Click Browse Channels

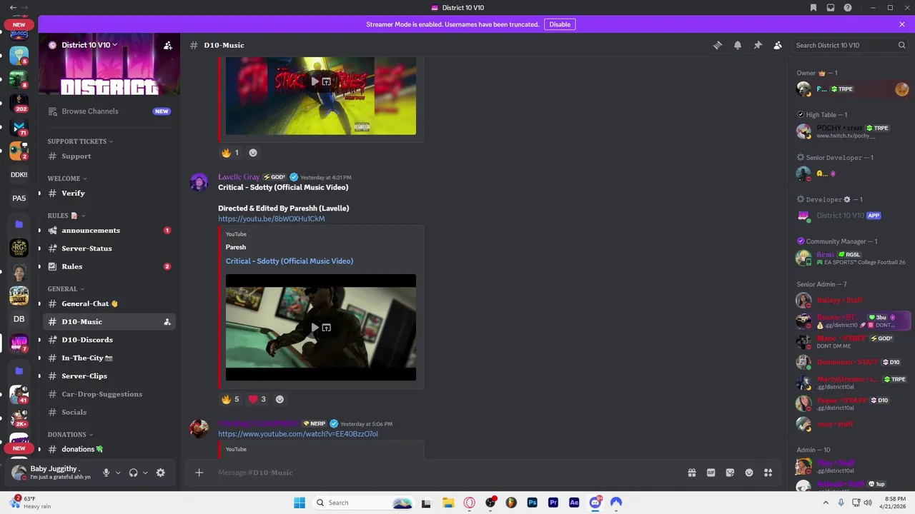(x=109, y=111)
